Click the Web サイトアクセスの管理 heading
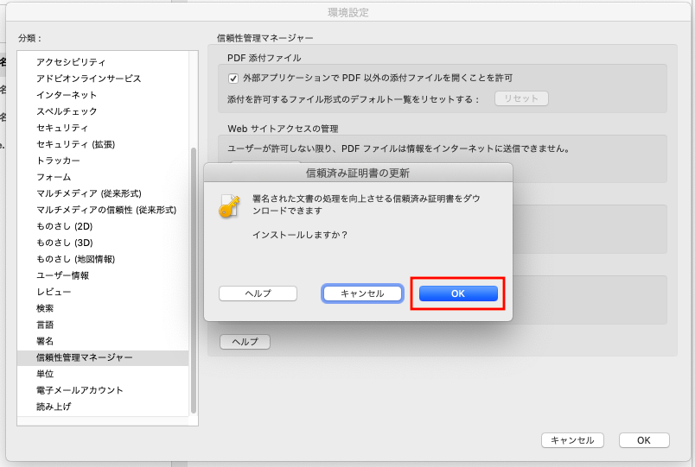 pos(283,129)
